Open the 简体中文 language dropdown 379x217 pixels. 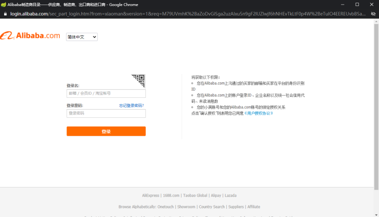[82, 37]
